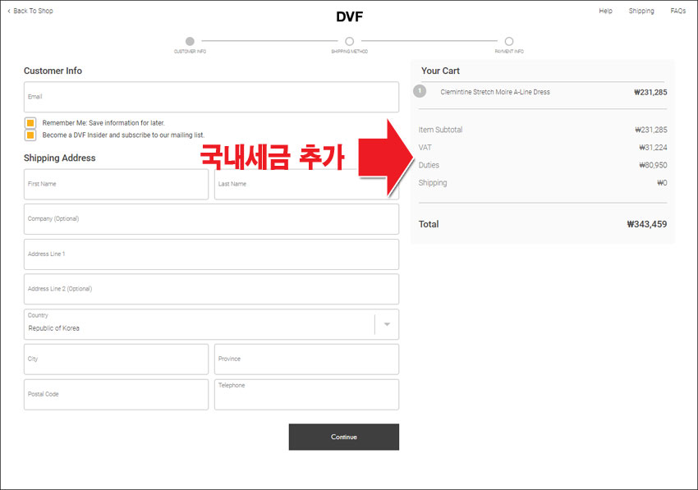Open the Country dropdown
698x490 pixels.
(211, 324)
